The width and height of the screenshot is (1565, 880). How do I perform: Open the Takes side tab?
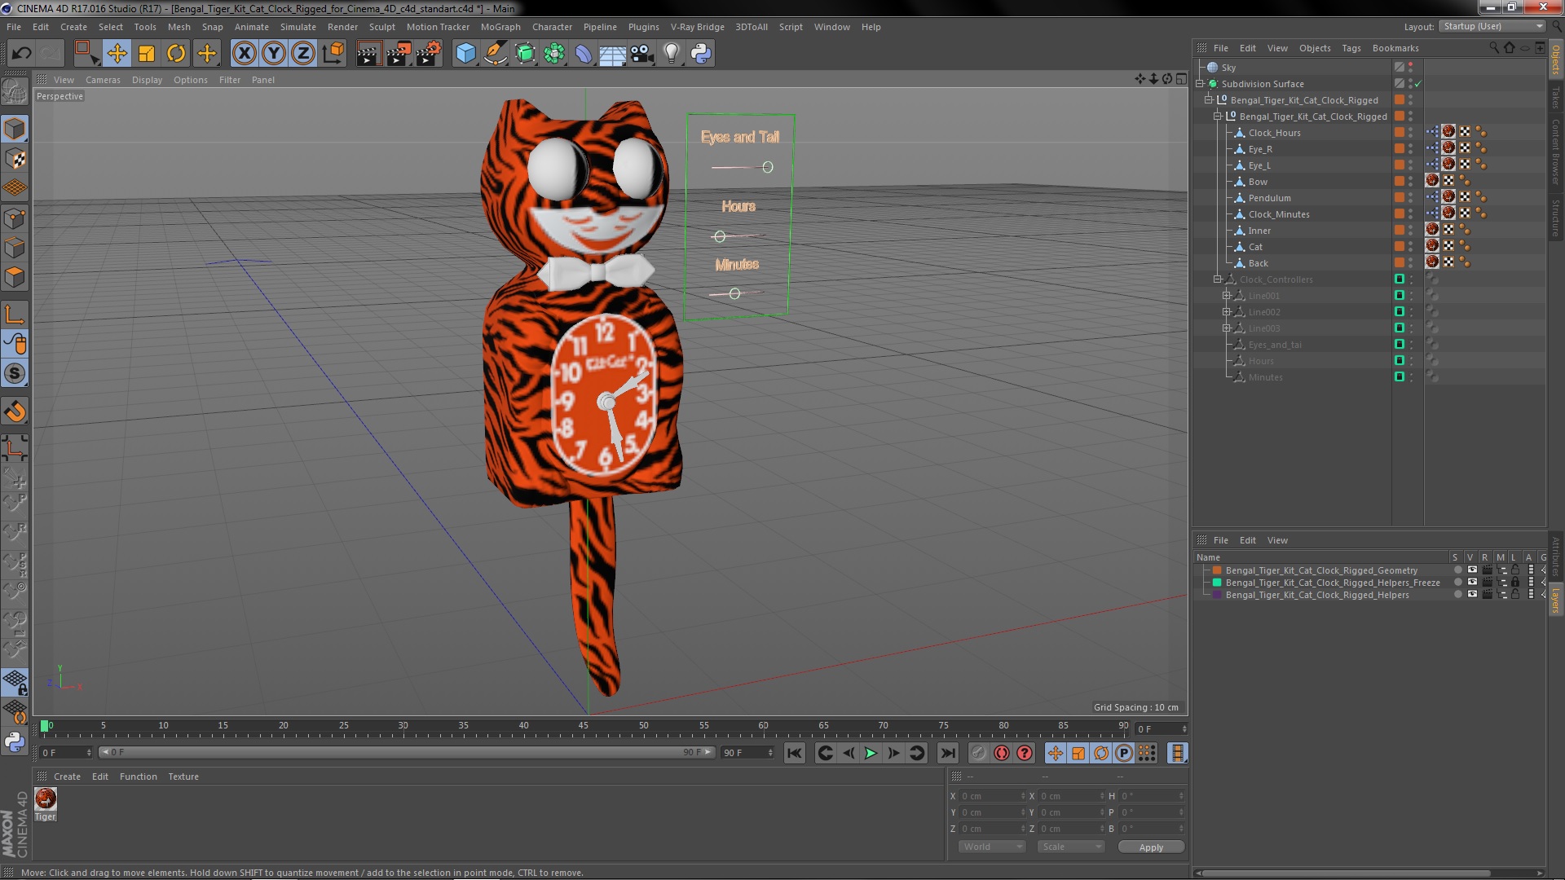click(x=1555, y=98)
